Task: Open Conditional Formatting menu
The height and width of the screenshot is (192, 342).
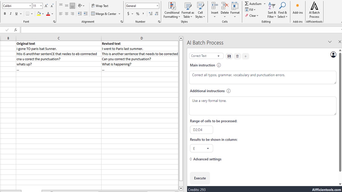Action: [x=172, y=10]
